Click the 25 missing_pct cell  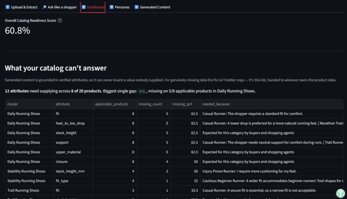tap(186, 181)
